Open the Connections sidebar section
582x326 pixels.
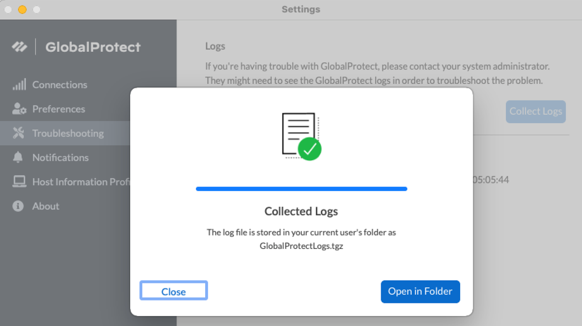click(60, 84)
